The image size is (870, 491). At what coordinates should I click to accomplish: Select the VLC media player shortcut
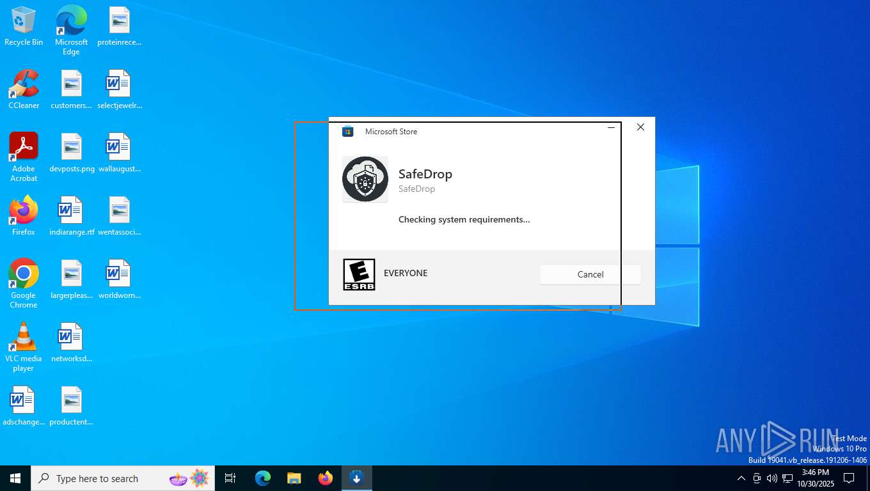point(24,347)
